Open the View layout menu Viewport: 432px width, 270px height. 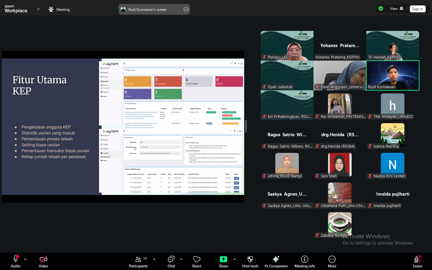(397, 9)
